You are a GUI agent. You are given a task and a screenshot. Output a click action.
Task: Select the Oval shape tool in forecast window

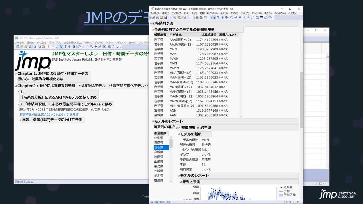coord(270,17)
